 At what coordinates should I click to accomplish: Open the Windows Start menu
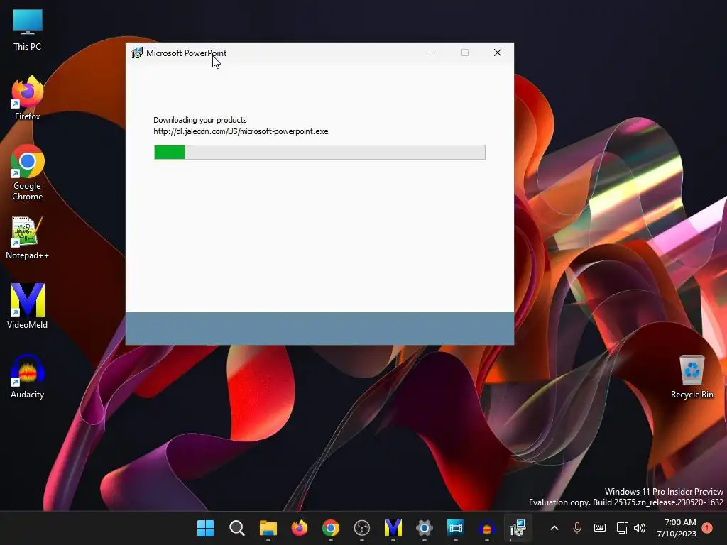(205, 528)
